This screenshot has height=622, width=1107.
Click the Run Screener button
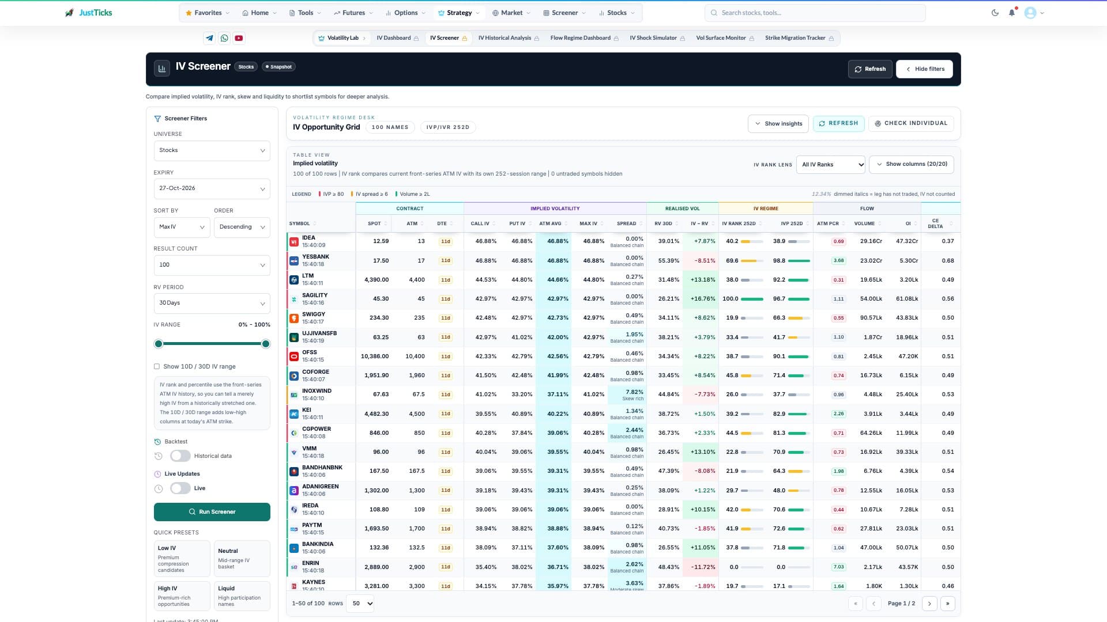pos(212,512)
